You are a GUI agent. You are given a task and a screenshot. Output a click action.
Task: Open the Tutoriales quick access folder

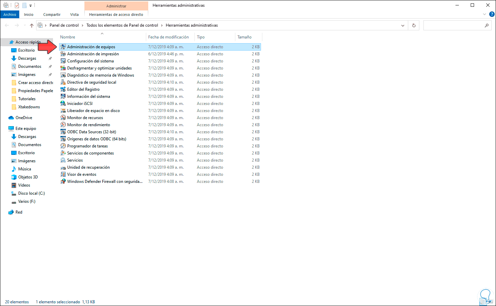[27, 99]
